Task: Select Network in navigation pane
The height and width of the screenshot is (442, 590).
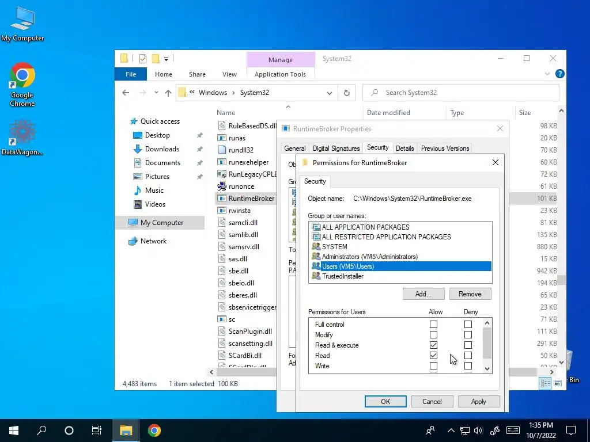Action: 153,241
